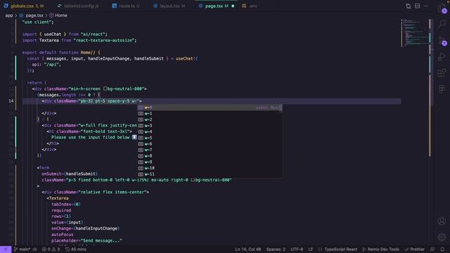The height and width of the screenshot is (253, 450).
Task: Select the w-1 autocomplete suggestion
Action: coord(210,113)
